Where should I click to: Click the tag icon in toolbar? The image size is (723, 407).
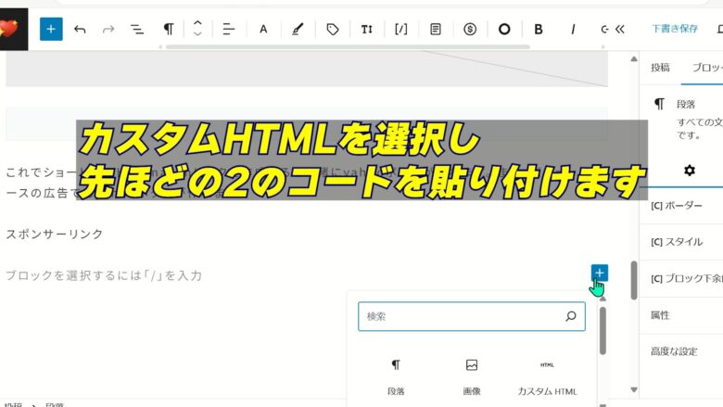click(333, 29)
